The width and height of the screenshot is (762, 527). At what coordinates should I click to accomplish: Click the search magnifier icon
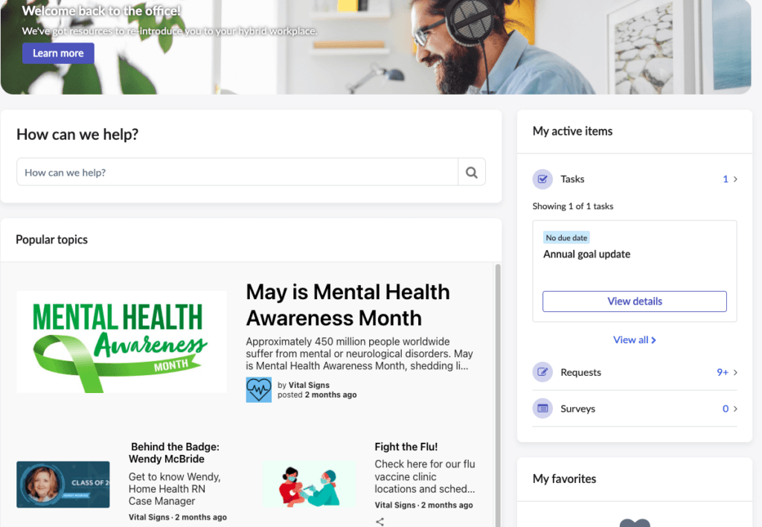pos(471,172)
